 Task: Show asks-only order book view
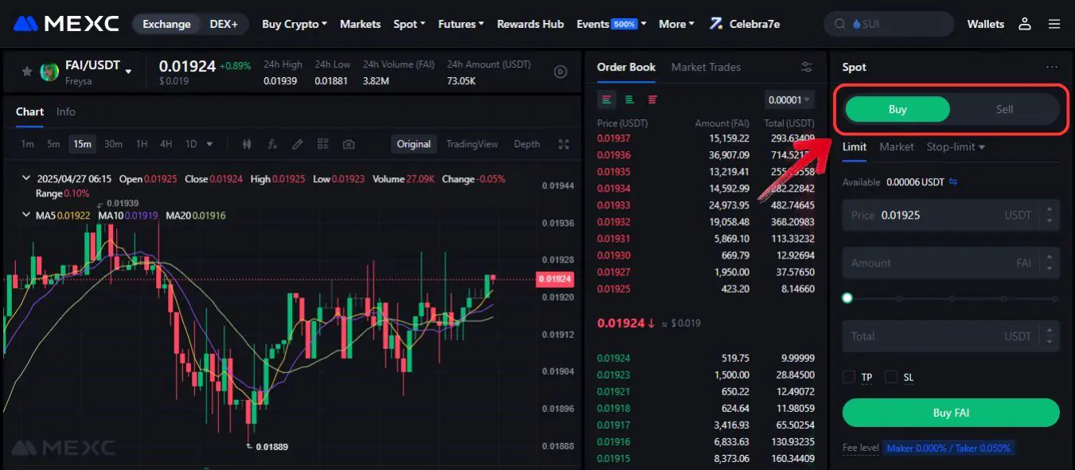click(x=652, y=99)
